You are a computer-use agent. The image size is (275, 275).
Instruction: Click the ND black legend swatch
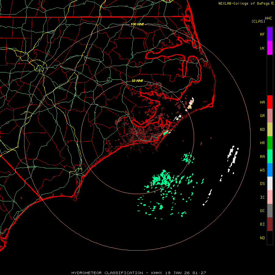coord(270,238)
